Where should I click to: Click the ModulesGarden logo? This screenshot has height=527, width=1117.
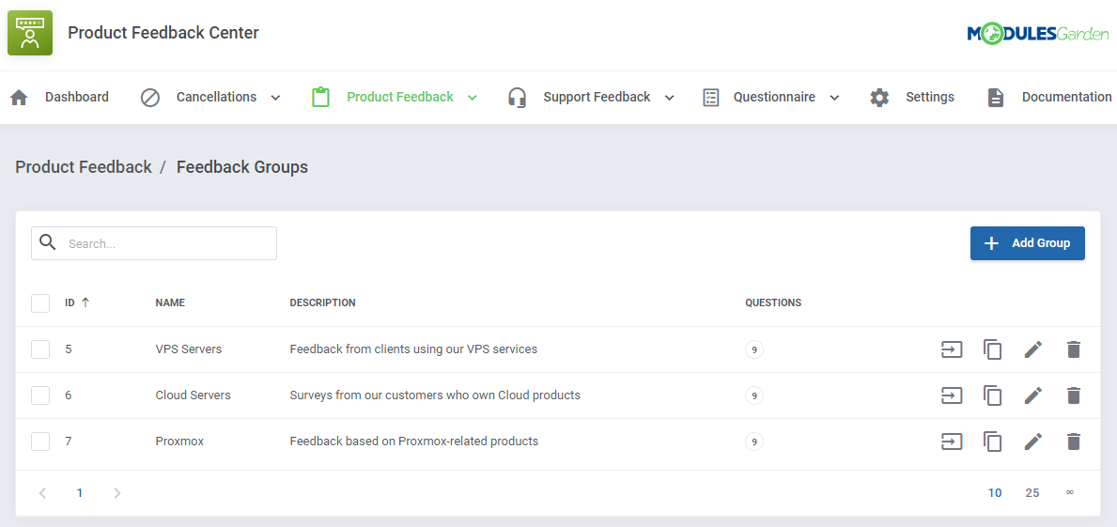(x=1038, y=34)
